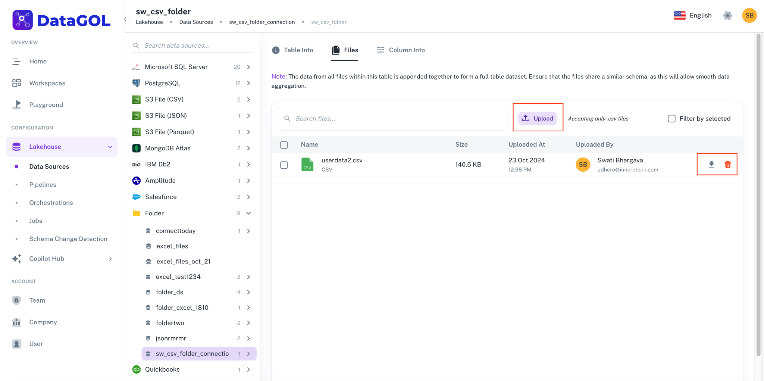
Task: Click the Search files input field
Action: (392, 119)
